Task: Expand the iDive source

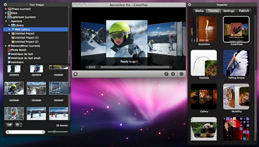Action: [x=6, y=13]
